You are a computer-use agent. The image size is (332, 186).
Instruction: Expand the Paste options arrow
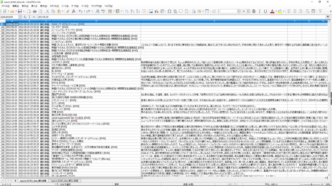(x=63, y=11)
